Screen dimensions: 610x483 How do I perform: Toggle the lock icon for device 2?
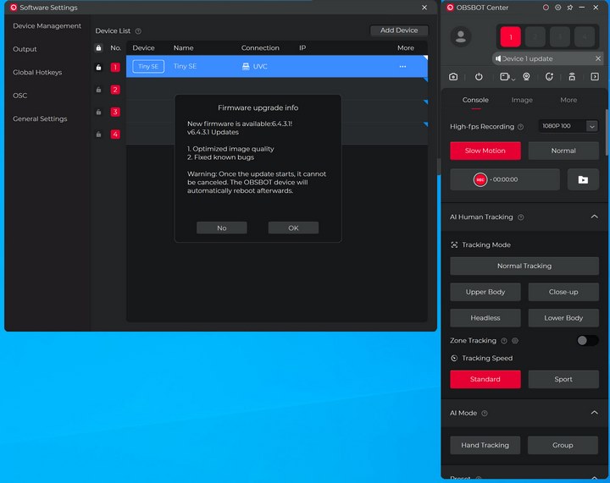point(99,90)
